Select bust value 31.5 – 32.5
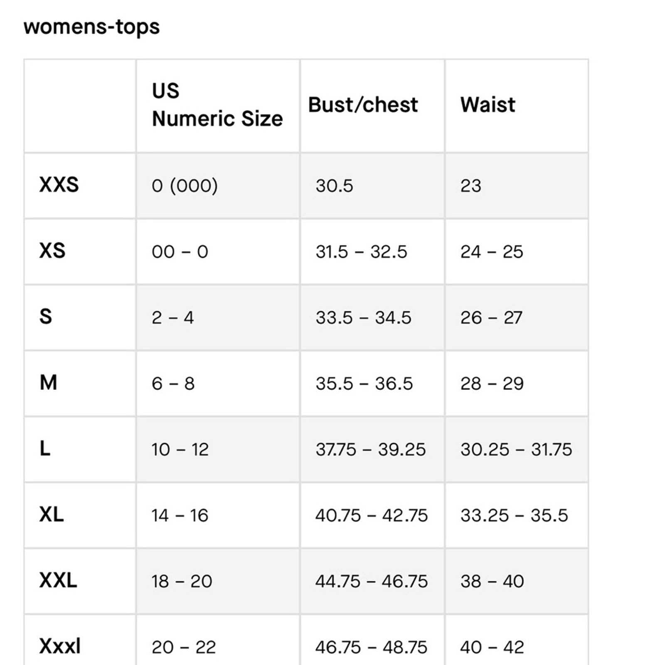The image size is (665, 665). [361, 251]
